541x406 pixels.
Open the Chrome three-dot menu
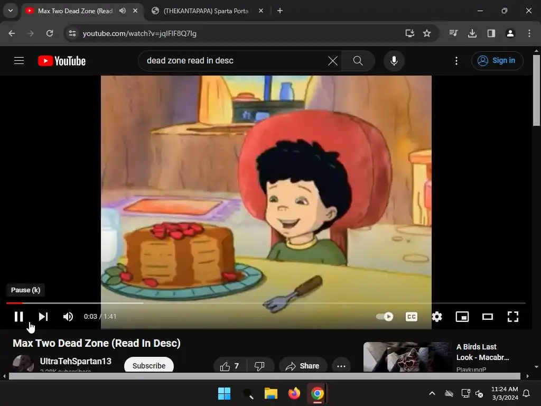point(529,33)
